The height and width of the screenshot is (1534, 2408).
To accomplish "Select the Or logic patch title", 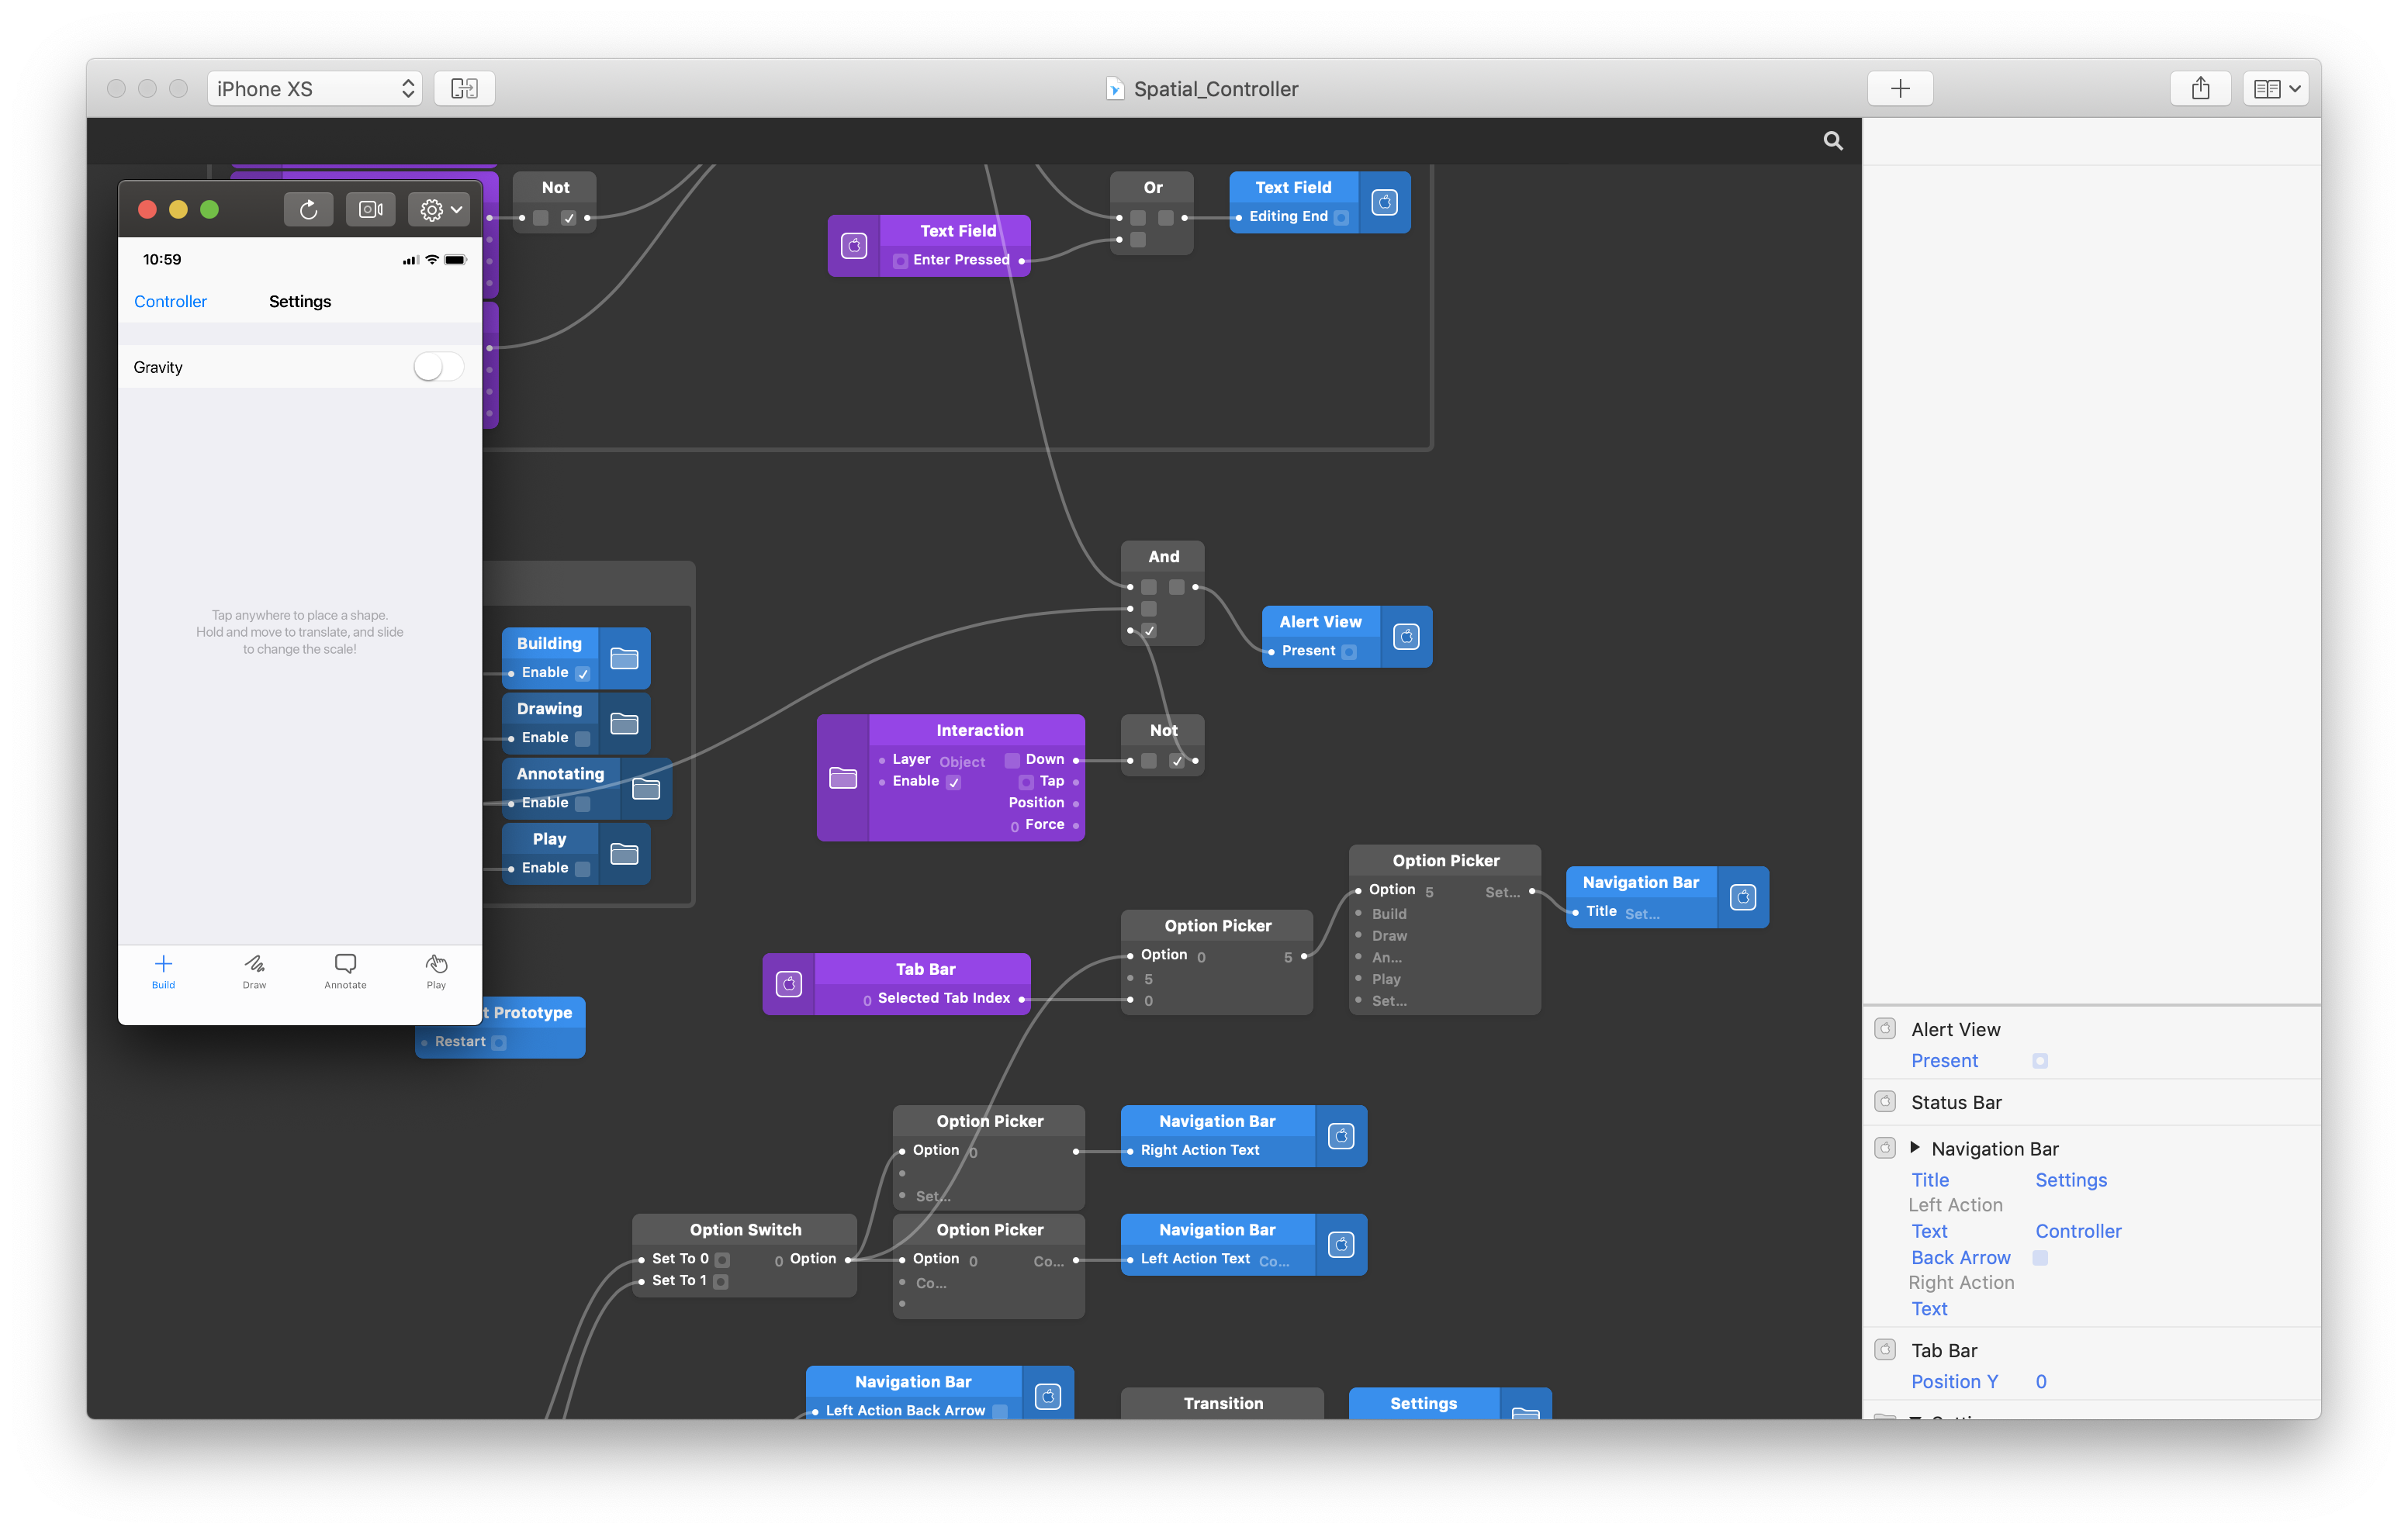I will (x=1152, y=187).
